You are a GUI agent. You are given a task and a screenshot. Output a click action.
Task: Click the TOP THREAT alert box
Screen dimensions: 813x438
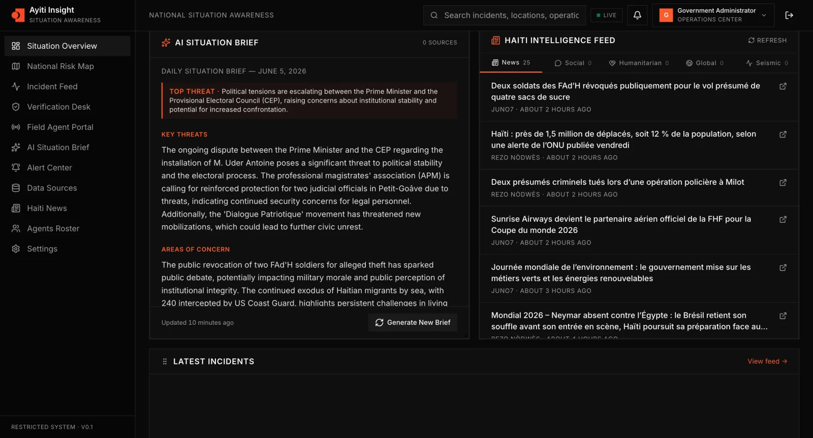pyautogui.click(x=309, y=100)
